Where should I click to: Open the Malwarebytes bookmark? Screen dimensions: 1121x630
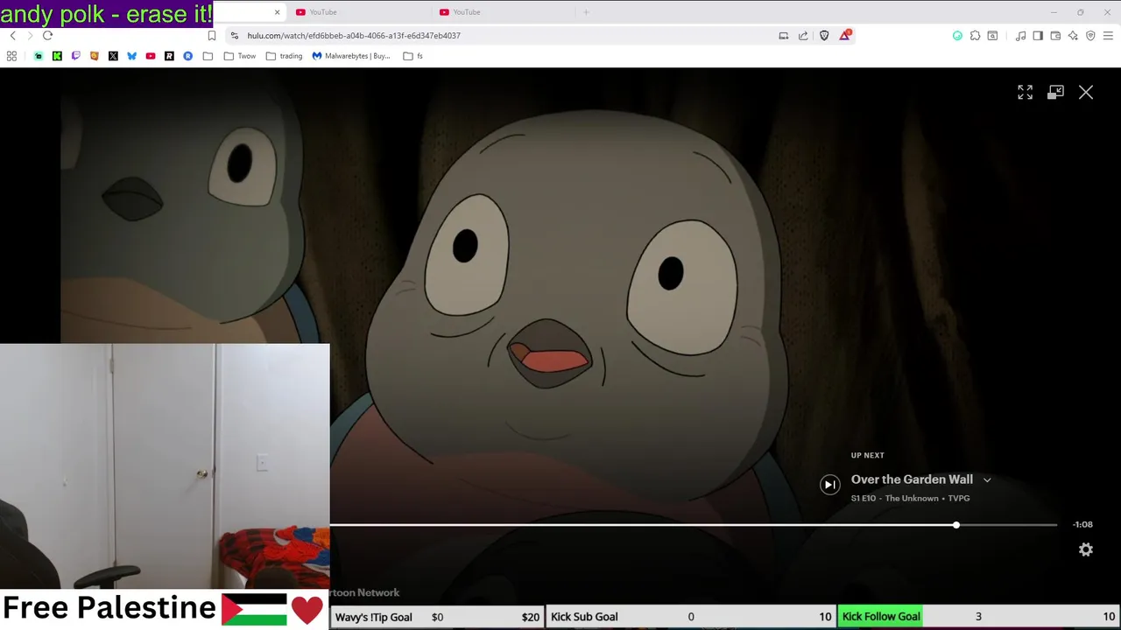click(x=351, y=56)
